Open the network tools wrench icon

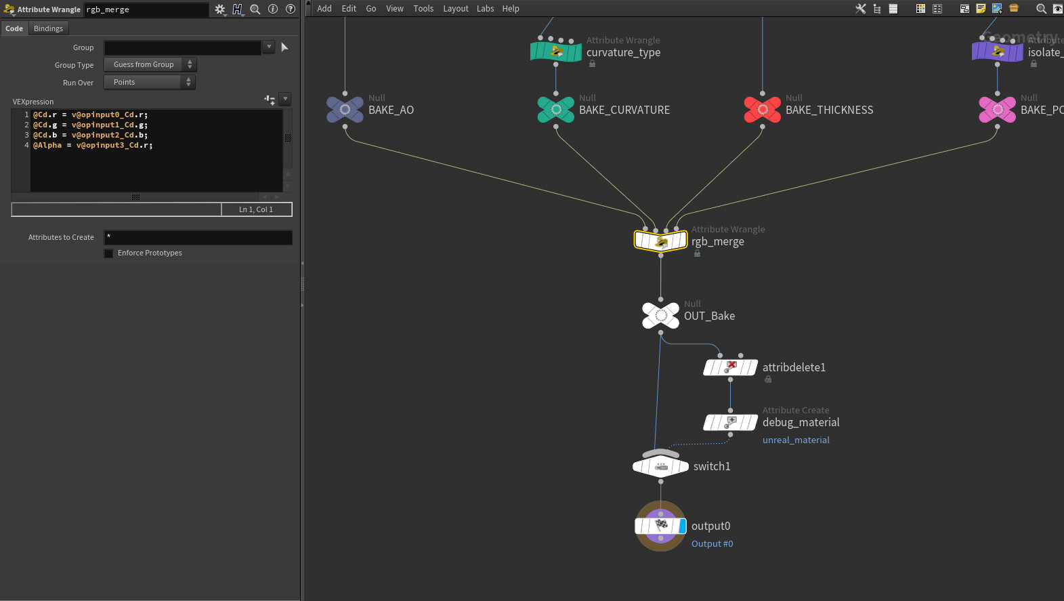coord(861,9)
